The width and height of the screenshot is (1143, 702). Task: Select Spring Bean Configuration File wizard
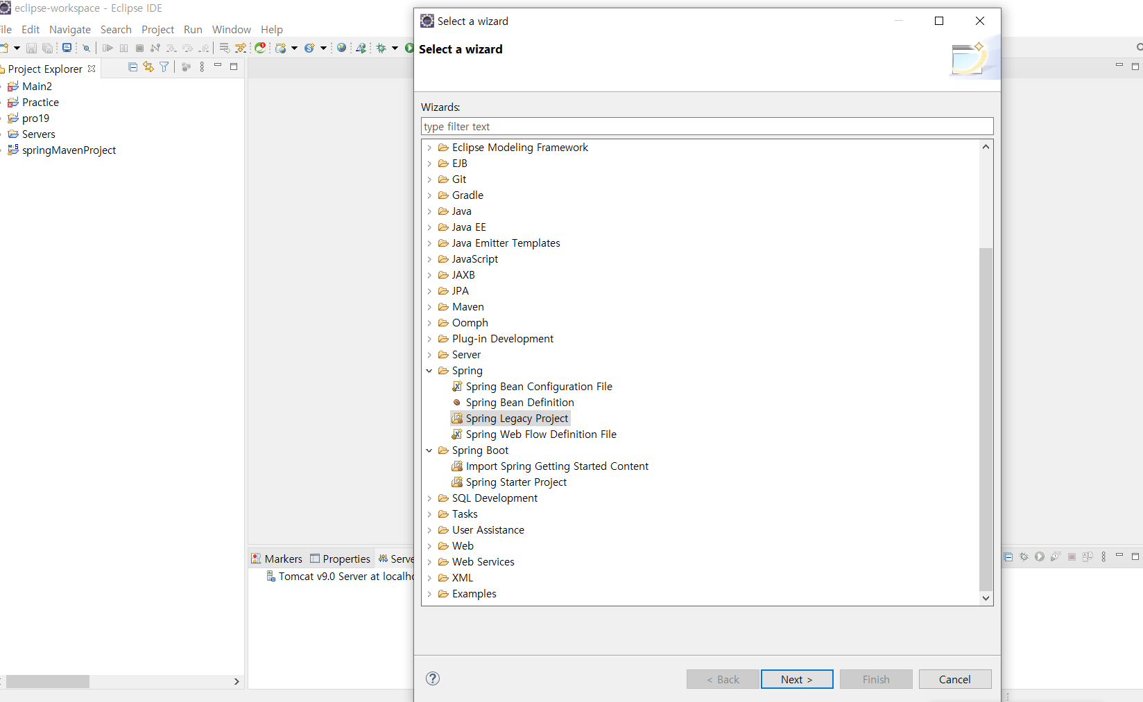[532, 387]
